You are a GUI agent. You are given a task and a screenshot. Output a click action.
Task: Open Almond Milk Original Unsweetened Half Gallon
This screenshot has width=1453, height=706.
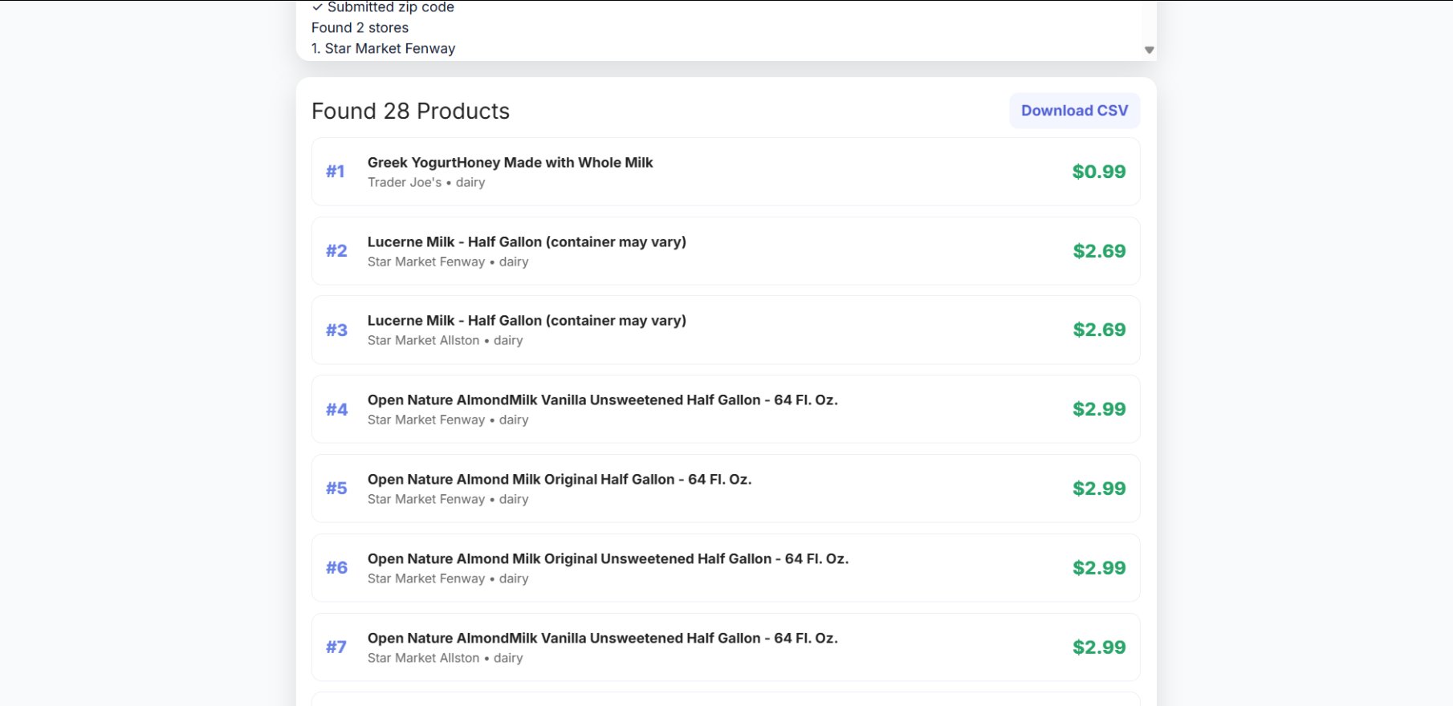tap(608, 559)
